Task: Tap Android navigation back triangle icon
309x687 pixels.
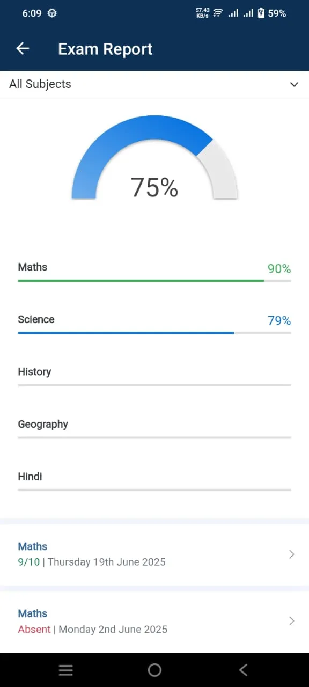Action: point(243,670)
